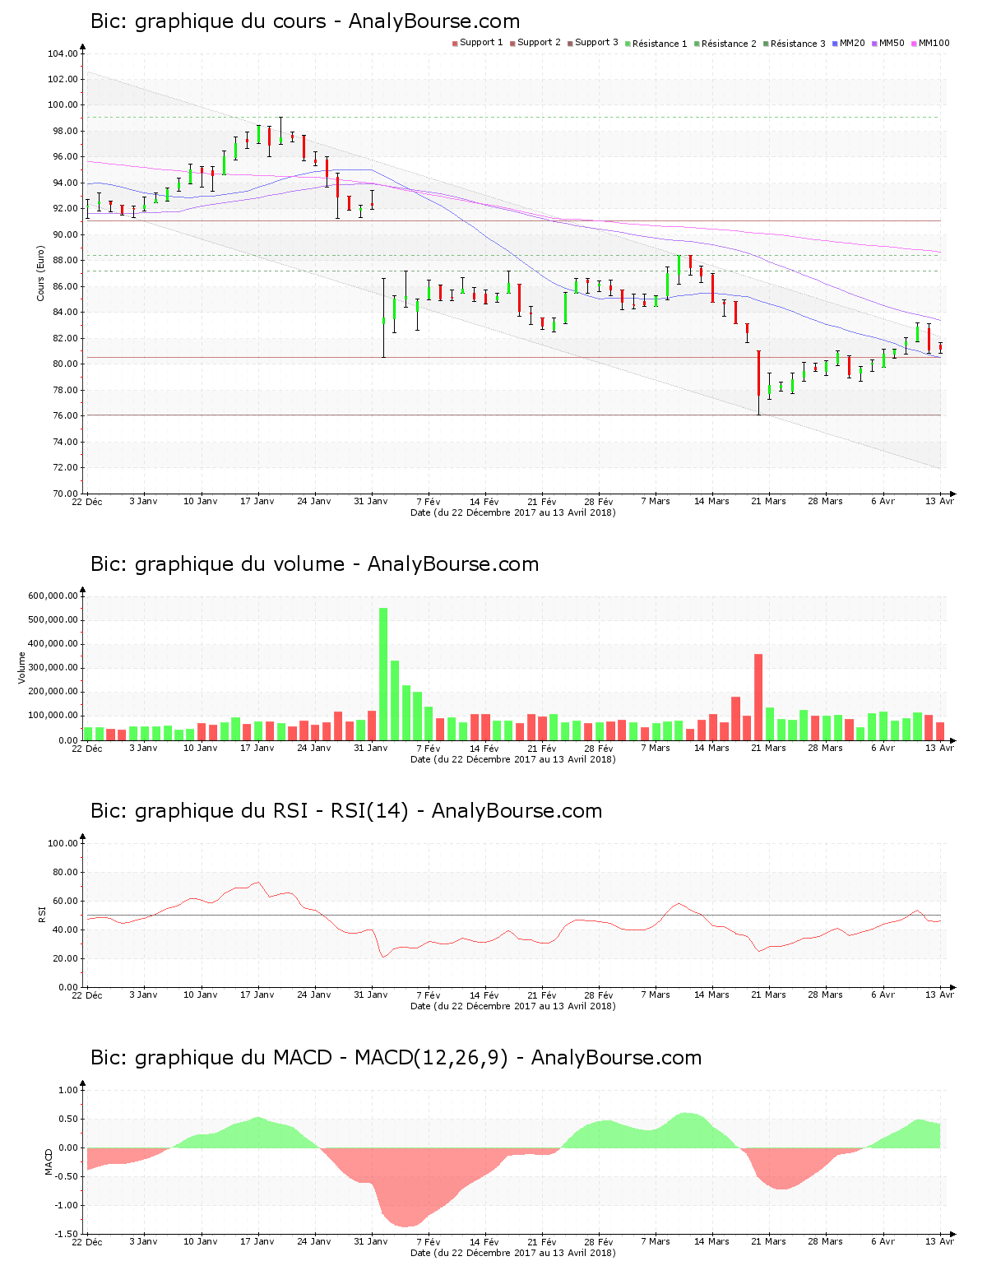Click the -1.50 value on MACD axis

pos(67,1234)
